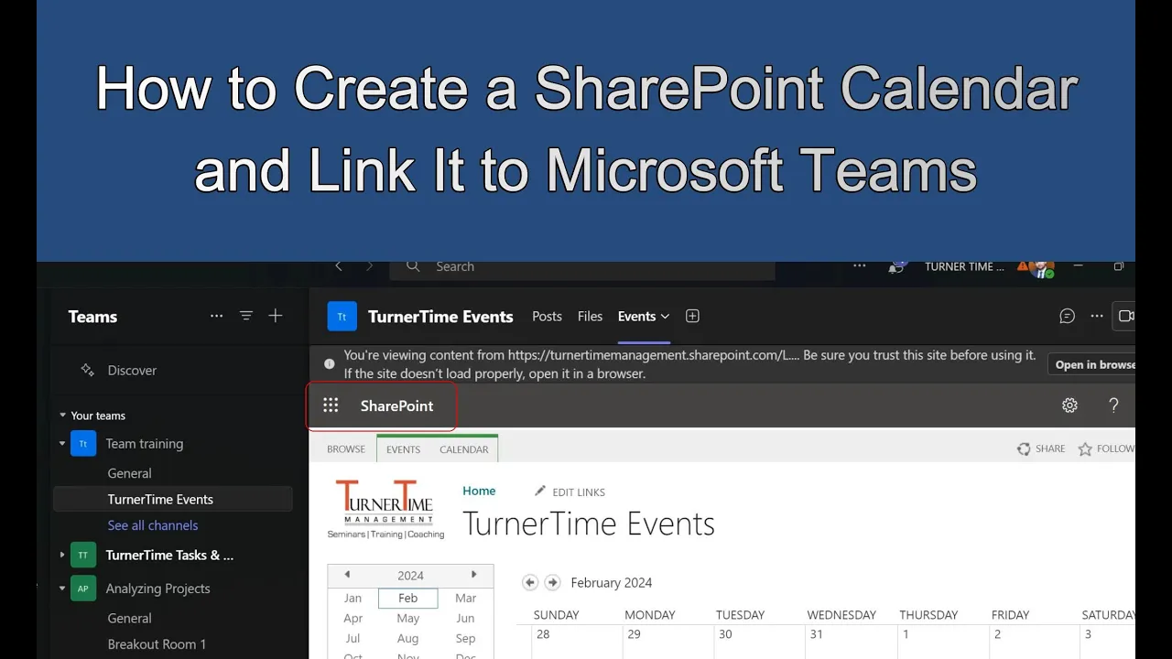Go to next year in mini calendar

[473, 575]
